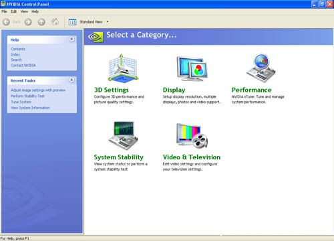The height and width of the screenshot is (241, 334).
Task: Open the Display category monitor icon
Action: click(x=192, y=69)
